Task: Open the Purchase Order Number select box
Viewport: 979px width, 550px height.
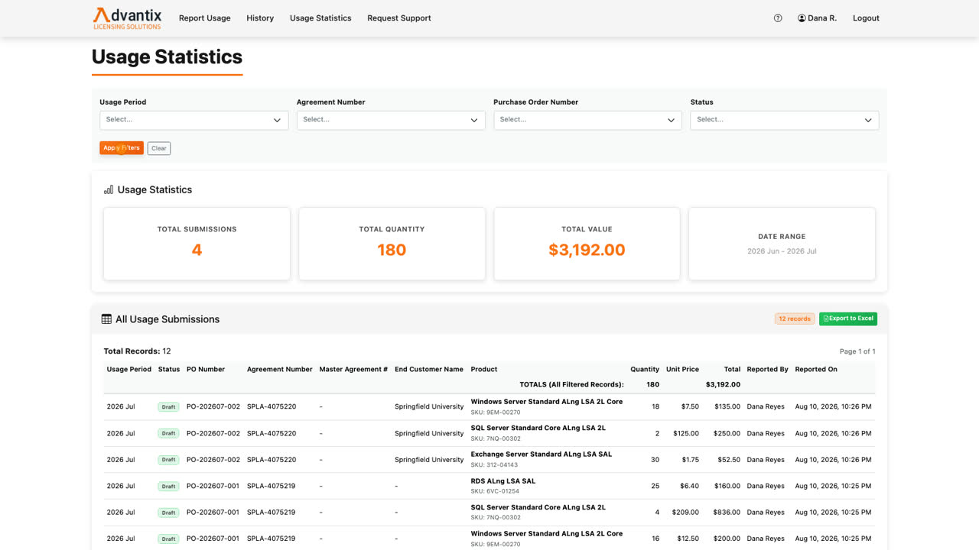Action: coord(587,120)
